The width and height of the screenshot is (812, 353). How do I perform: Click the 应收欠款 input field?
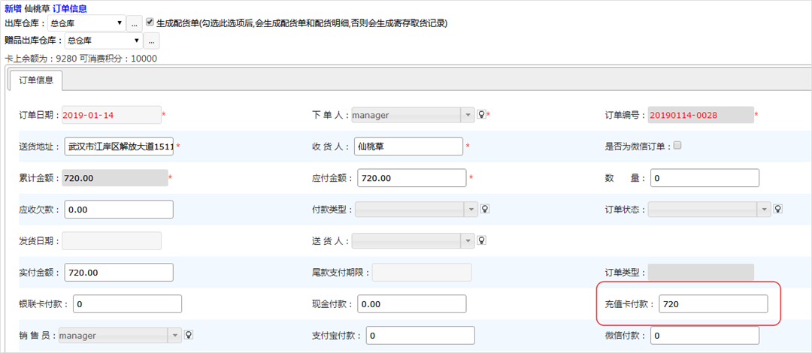(x=119, y=210)
